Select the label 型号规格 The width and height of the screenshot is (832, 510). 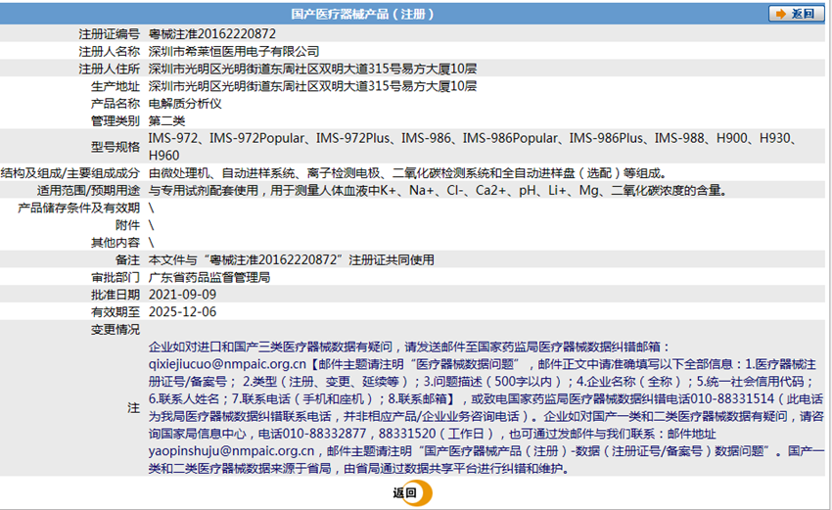(x=116, y=147)
